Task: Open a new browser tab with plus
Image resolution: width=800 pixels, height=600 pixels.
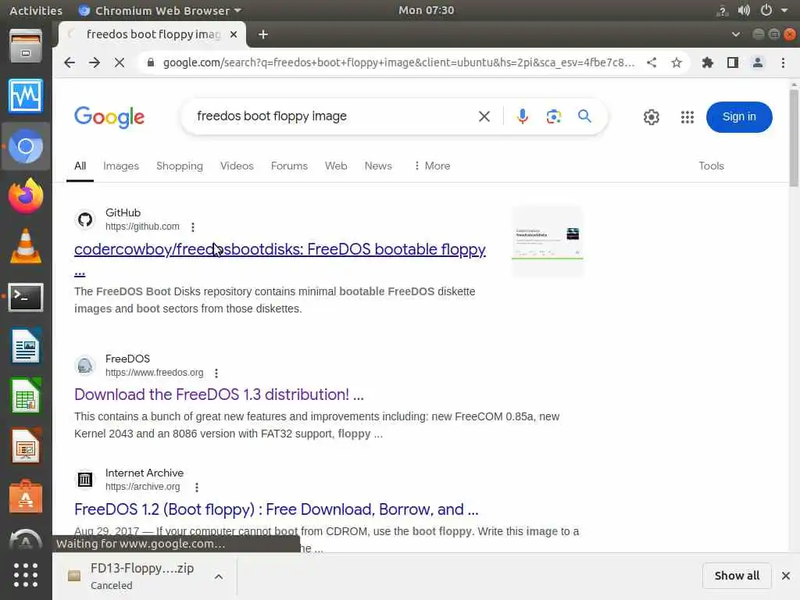Action: (262, 34)
